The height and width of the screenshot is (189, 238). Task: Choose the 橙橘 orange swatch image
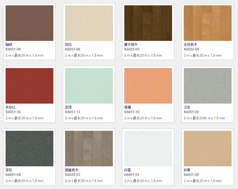click(148, 86)
